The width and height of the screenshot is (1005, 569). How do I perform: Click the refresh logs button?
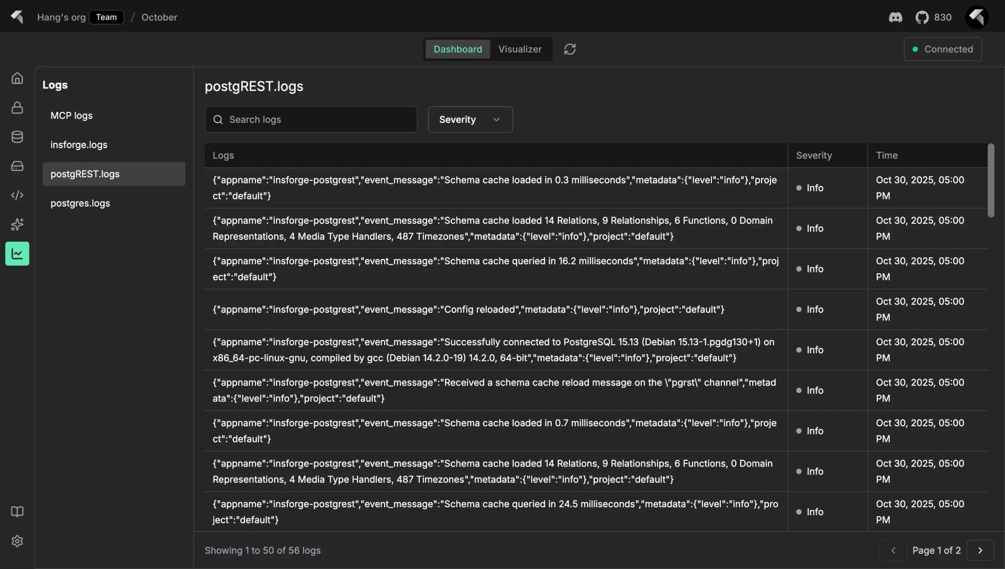click(x=570, y=49)
